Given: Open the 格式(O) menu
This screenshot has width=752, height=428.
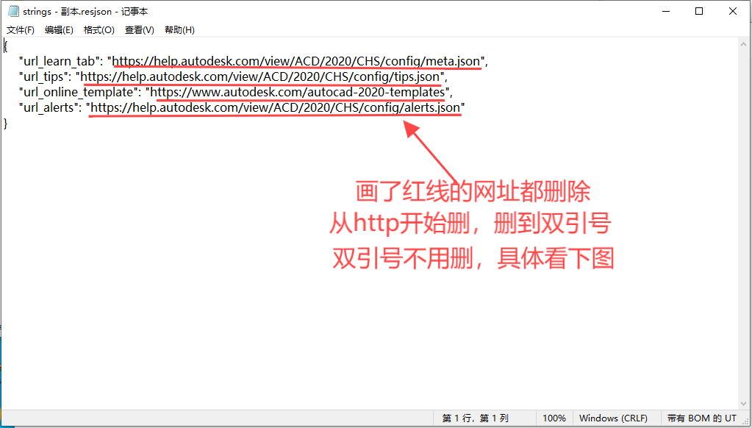Looking at the screenshot, I should (x=98, y=29).
